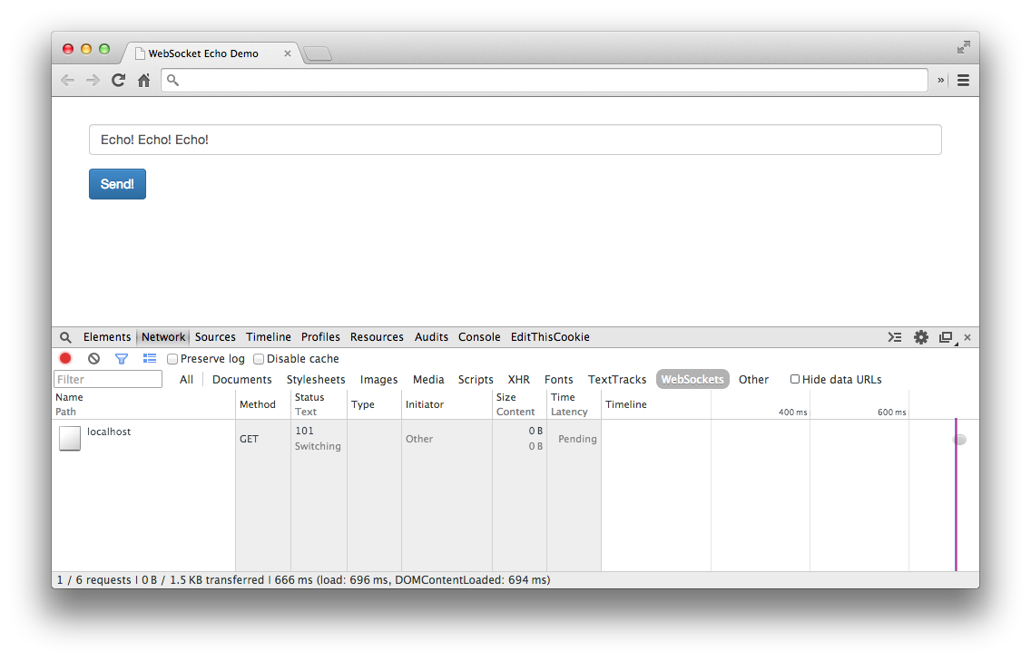Switch to the Console panel
The height and width of the screenshot is (660, 1031).
tap(479, 337)
